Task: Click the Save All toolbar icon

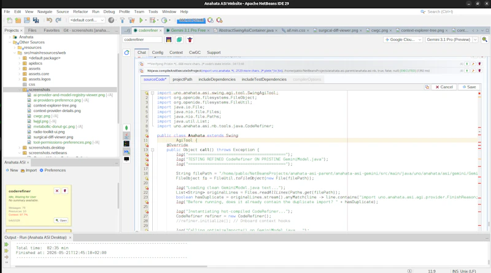Action: point(36,20)
